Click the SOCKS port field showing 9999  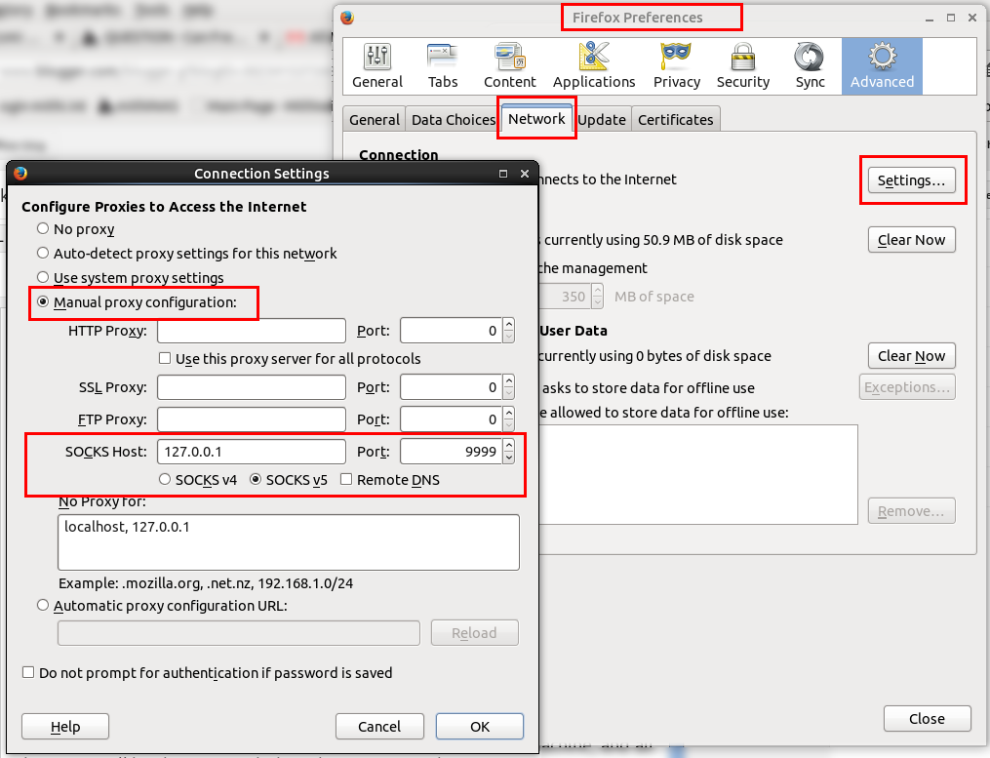click(452, 452)
